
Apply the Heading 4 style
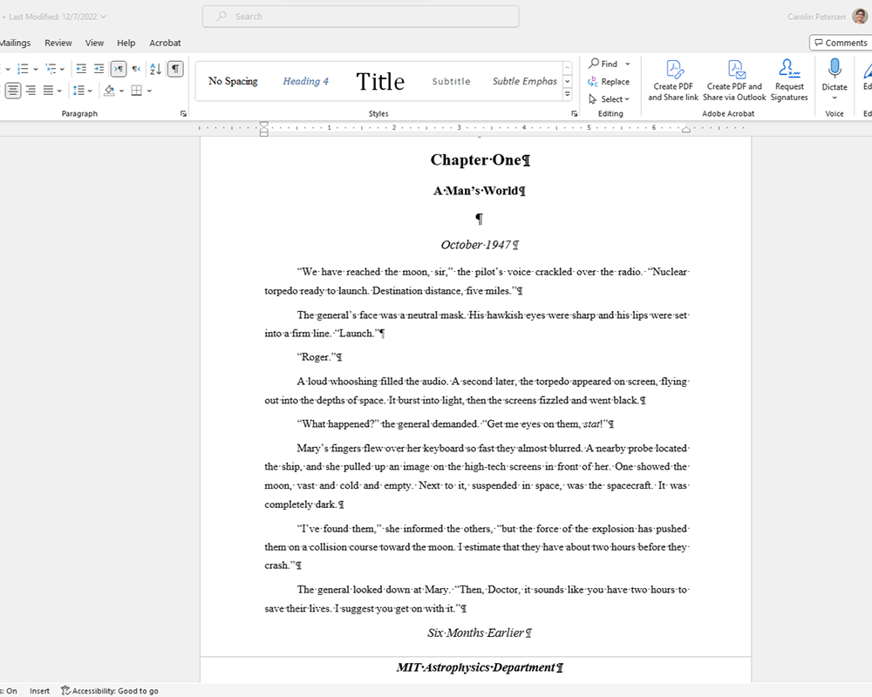(x=306, y=81)
